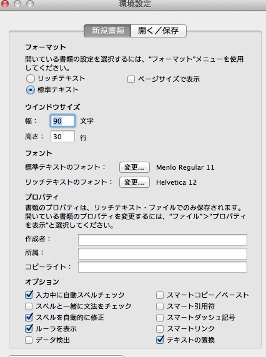Switch to the 新規書類 tab
The height and width of the screenshot is (357, 266).
pyautogui.click(x=107, y=31)
